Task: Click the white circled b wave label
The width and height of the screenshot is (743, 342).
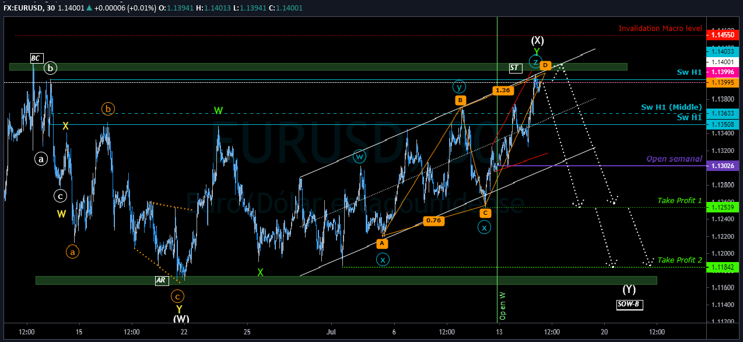Action: pyautogui.click(x=51, y=68)
